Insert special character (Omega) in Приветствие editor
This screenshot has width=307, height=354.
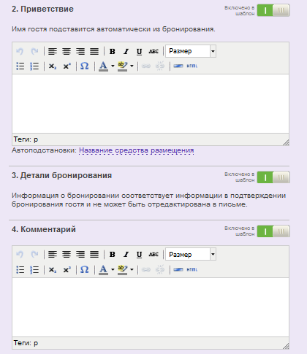pyautogui.click(x=84, y=66)
